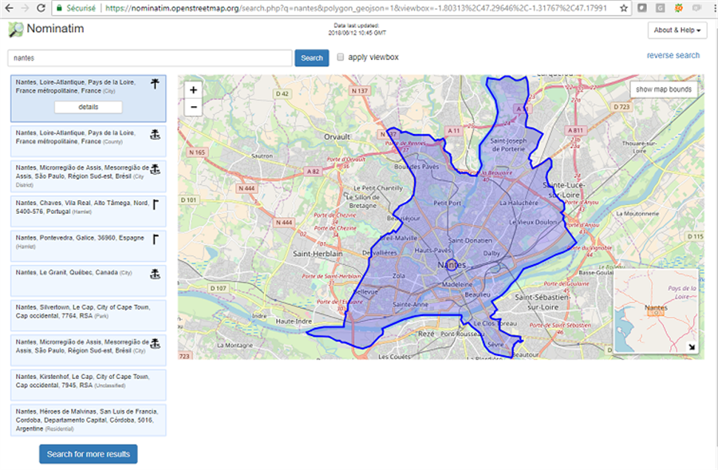Open the About & Help dropdown
Screen dimensions: 718x470
click(x=677, y=30)
